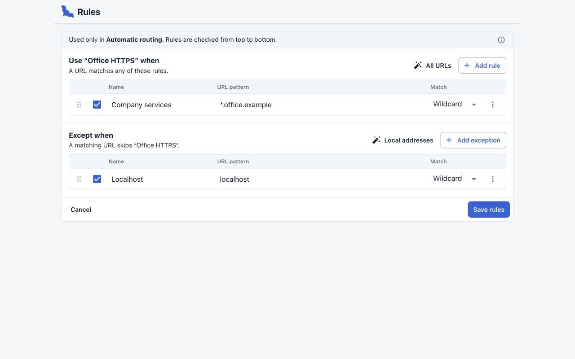Open the Match dropdown for Company services
Image resolution: width=575 pixels, height=359 pixels.
pyautogui.click(x=455, y=104)
